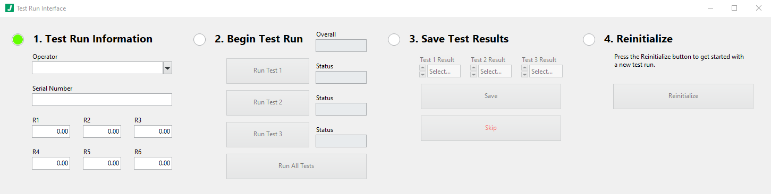The width and height of the screenshot is (771, 194).
Task: Click the Reinitialize step indicator circle
Action: coord(589,39)
